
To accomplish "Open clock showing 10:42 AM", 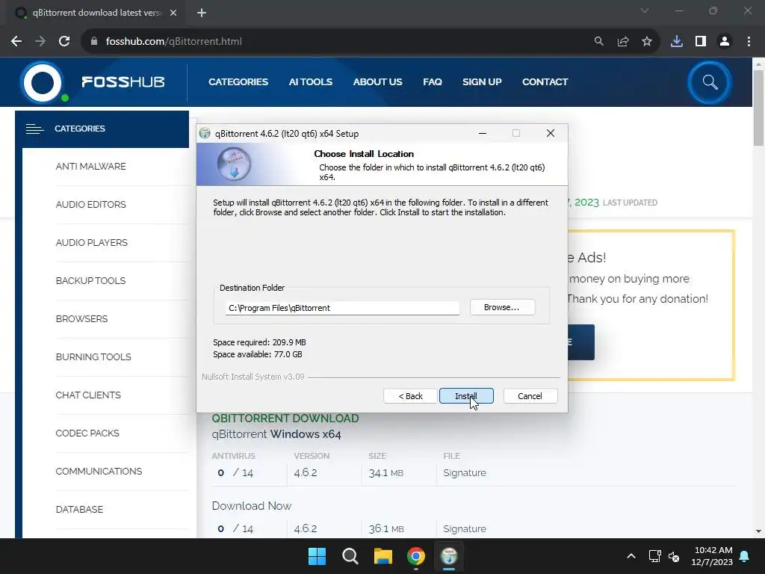I will 712,556.
